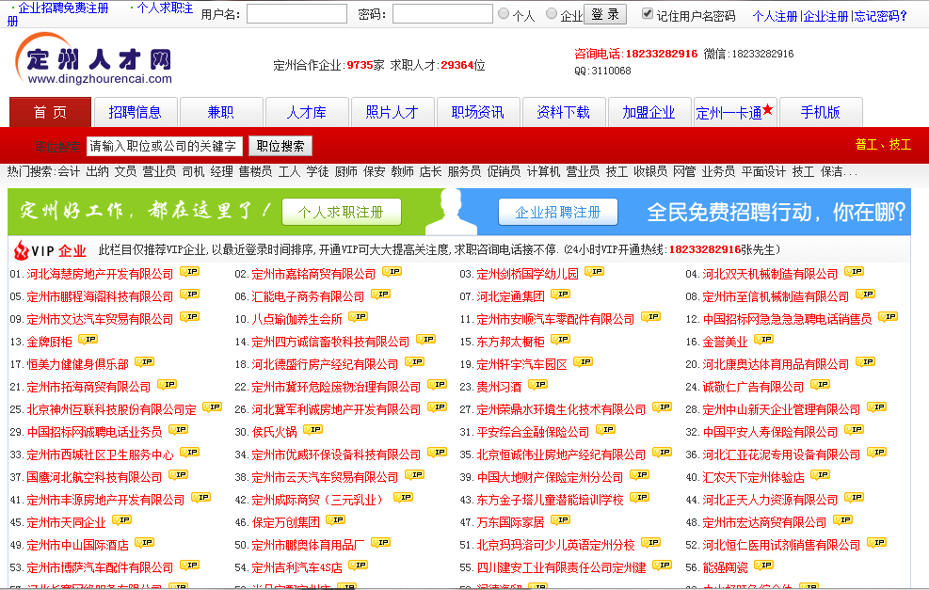Click the red star on 定州一卡通

(x=768, y=109)
